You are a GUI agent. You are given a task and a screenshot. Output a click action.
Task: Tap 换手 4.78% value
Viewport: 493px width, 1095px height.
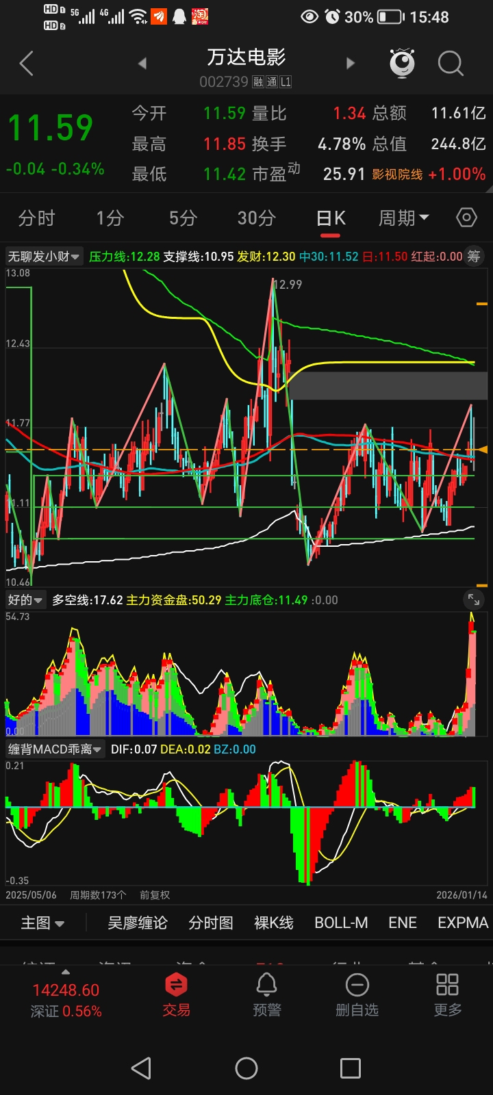coord(342,144)
